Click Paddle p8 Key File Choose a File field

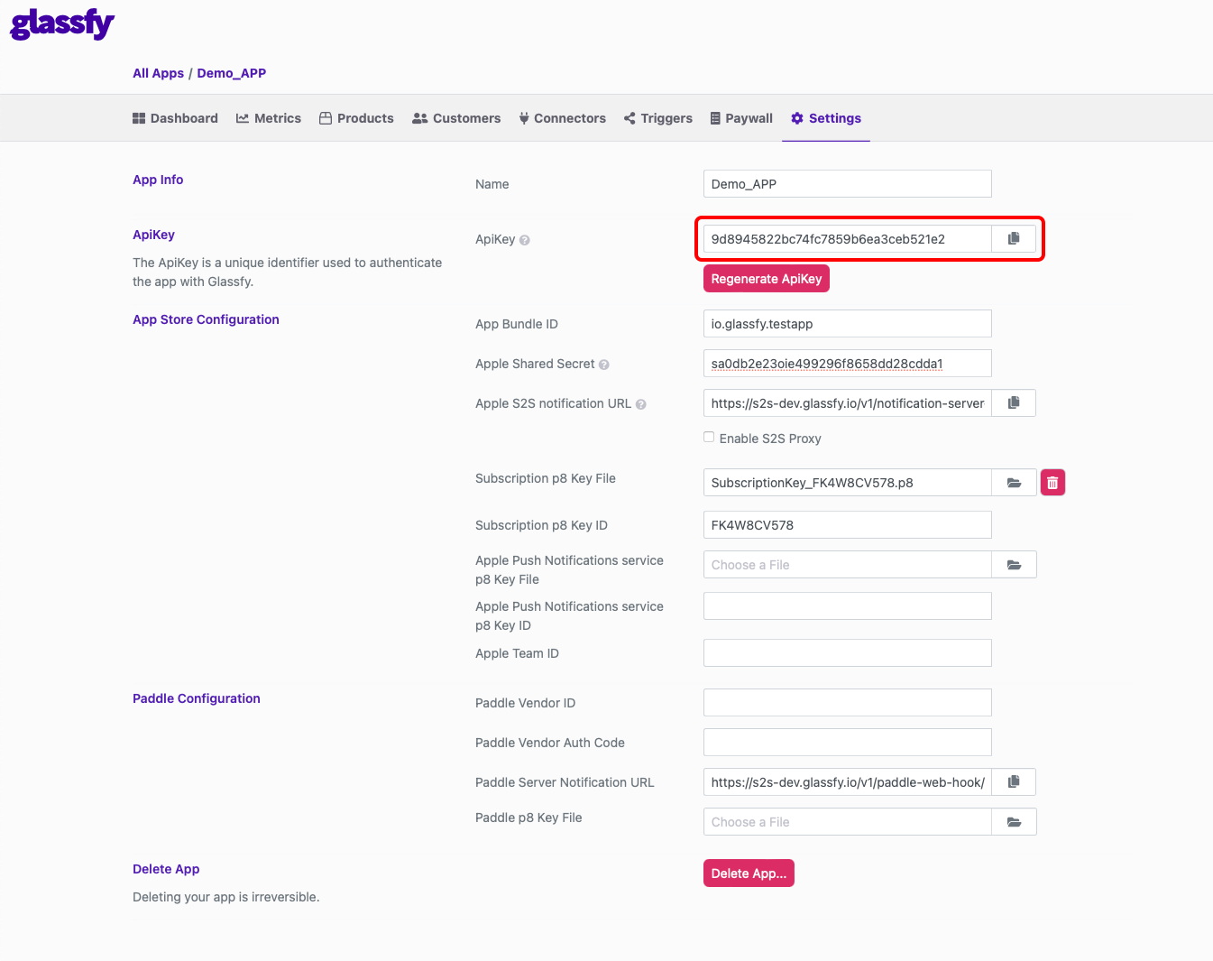[848, 822]
